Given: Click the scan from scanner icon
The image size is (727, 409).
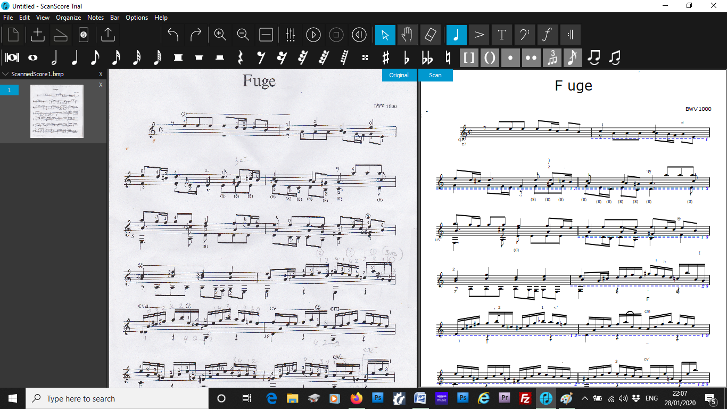Looking at the screenshot, I should tap(61, 35).
